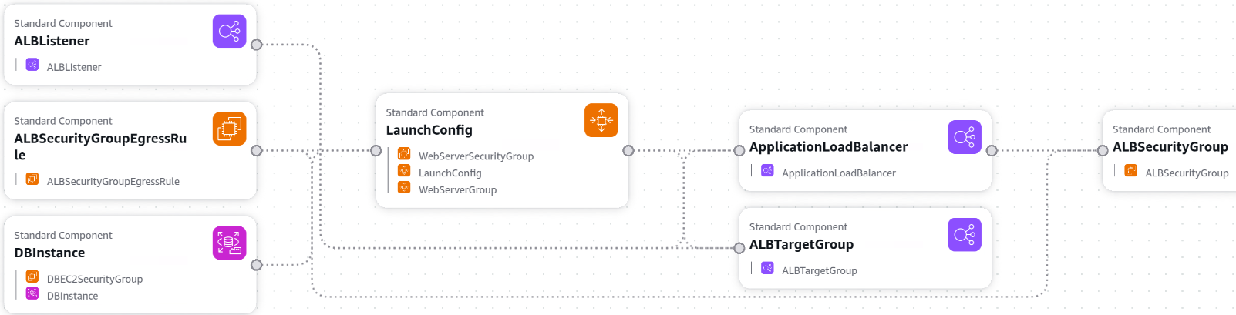
Task: Click the purple icon on ApplicationLoadBalancer card
Action: pyautogui.click(x=965, y=137)
